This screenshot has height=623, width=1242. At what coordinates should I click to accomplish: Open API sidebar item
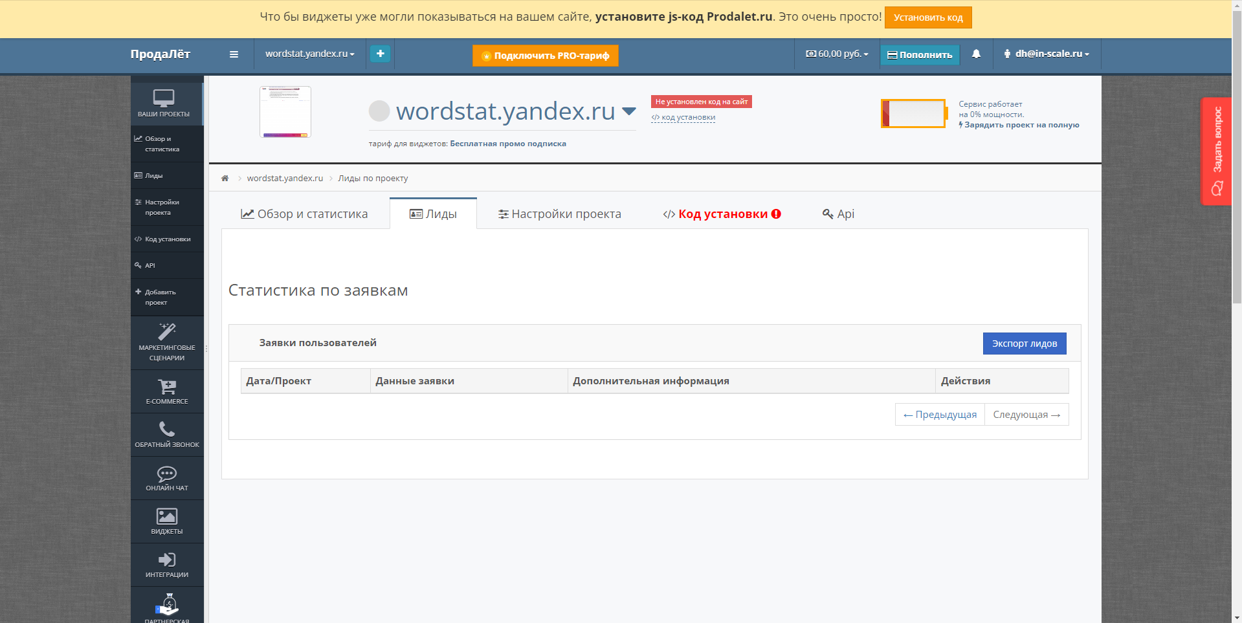coord(167,265)
